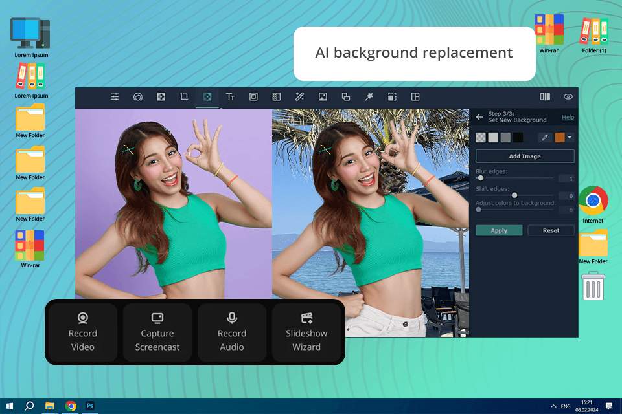Open the Windows Start menu
Image resolution: width=622 pixels, height=414 pixels.
pos(10,406)
